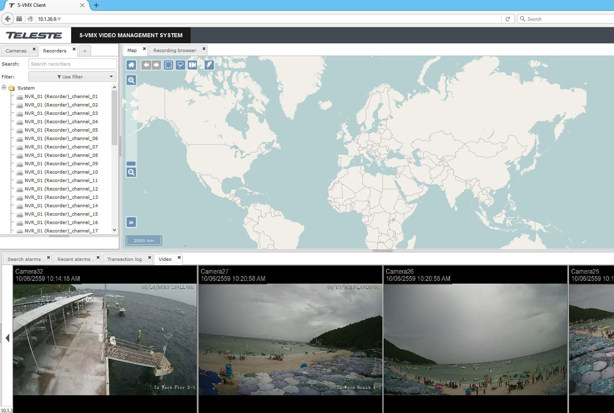
Task: Select the rectangle selection map tool
Action: (168, 65)
